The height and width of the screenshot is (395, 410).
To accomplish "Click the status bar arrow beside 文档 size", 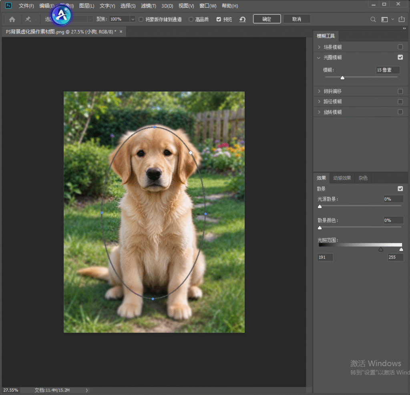I will (x=87, y=390).
